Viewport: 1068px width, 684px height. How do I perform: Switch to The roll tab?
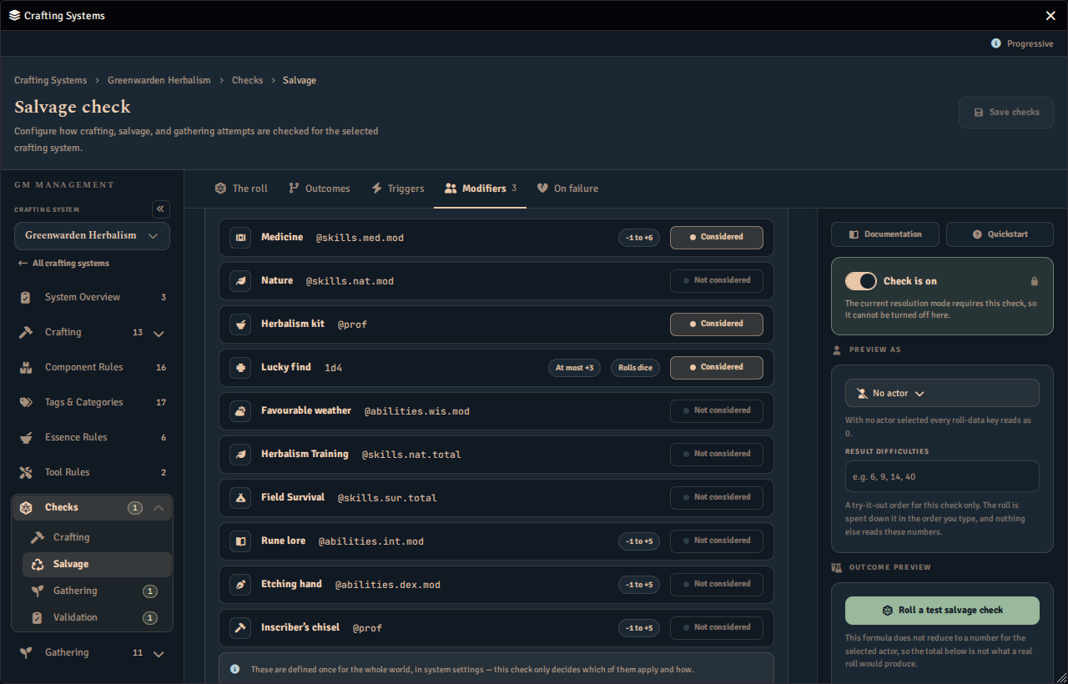241,189
